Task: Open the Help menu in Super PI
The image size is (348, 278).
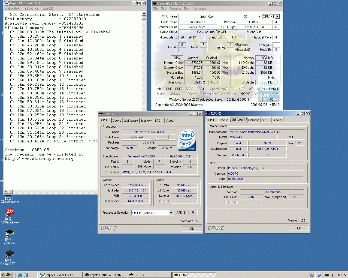Action: pyautogui.click(x=48, y=8)
